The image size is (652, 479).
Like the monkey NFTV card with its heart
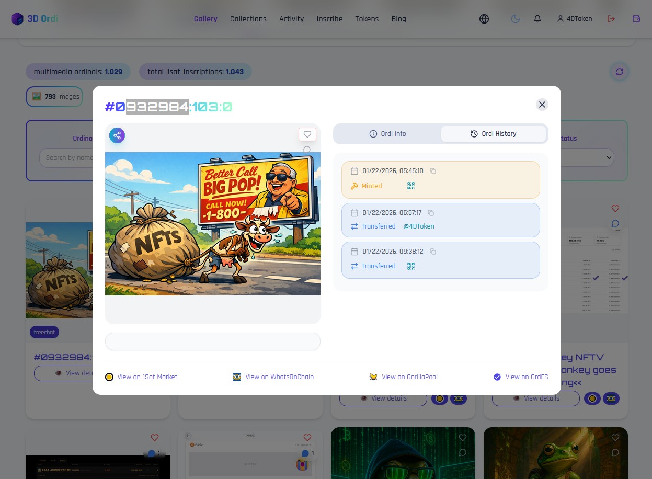[x=615, y=209]
